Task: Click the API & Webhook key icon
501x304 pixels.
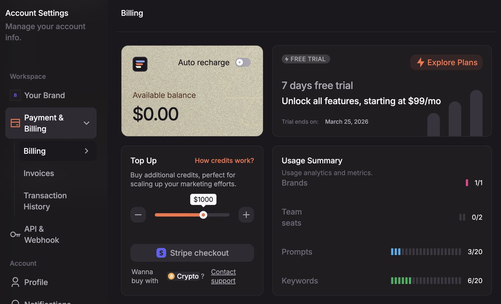Action: pos(15,235)
